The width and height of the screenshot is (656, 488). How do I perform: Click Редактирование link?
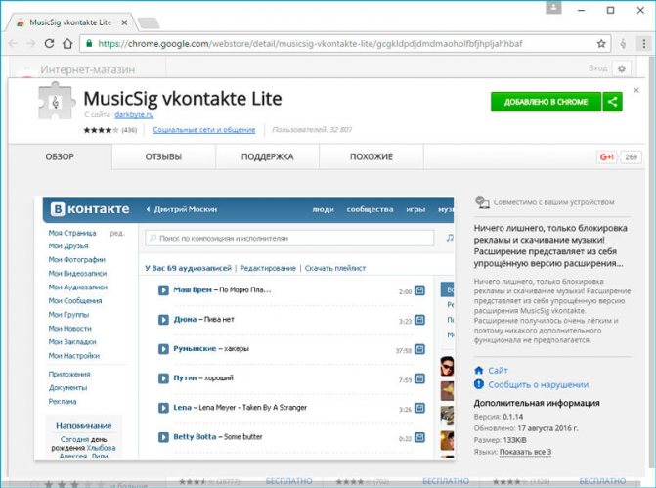268,268
